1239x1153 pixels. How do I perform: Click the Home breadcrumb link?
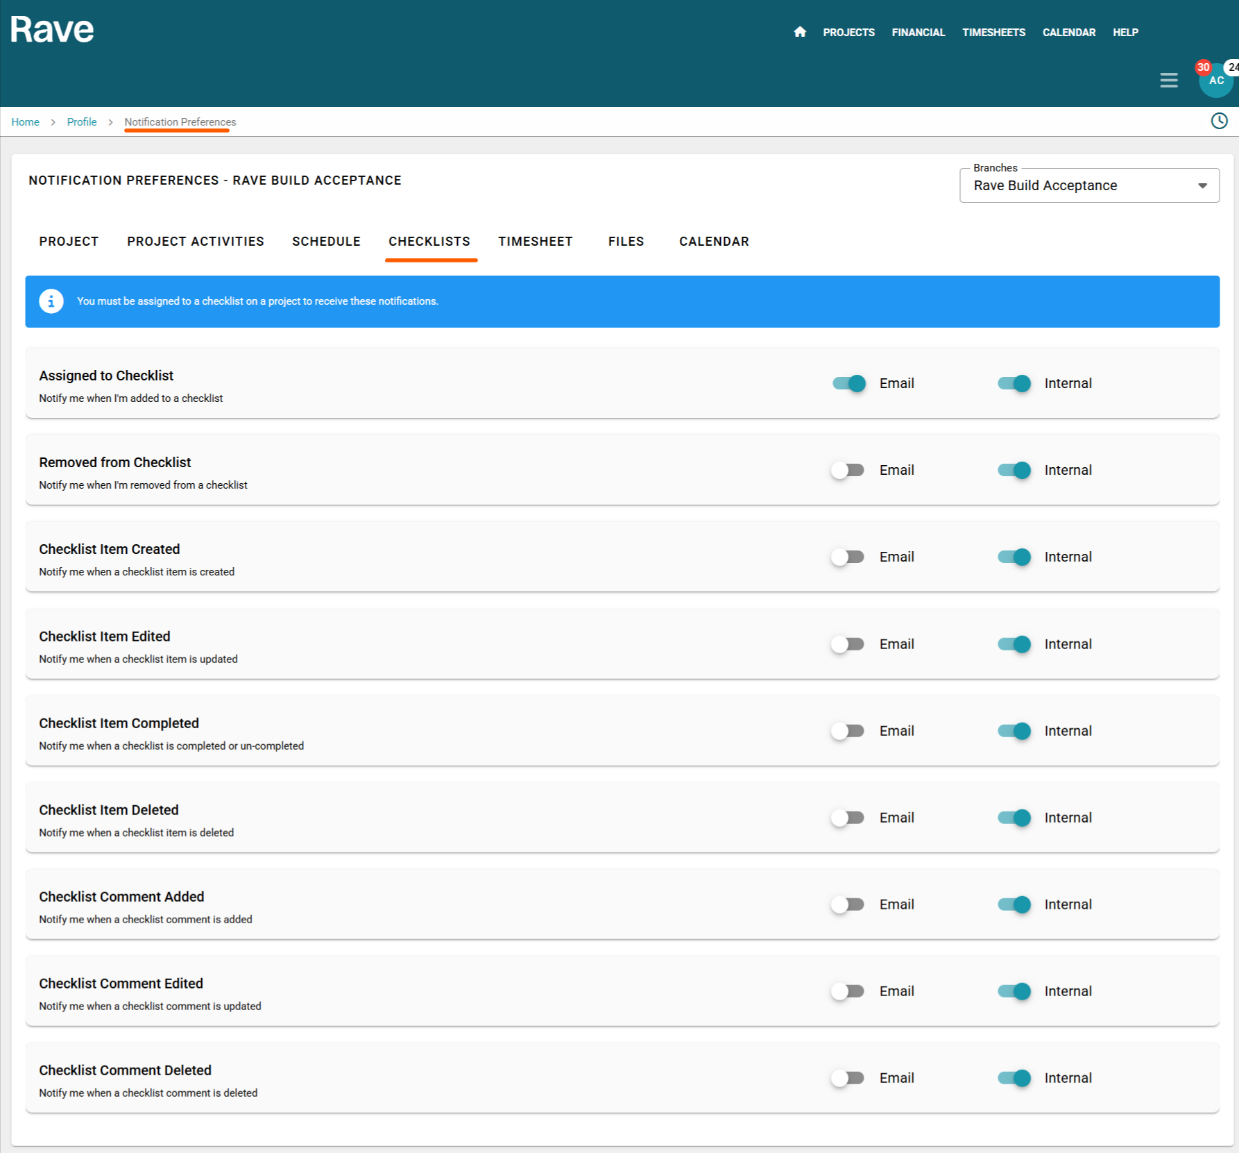pos(25,122)
